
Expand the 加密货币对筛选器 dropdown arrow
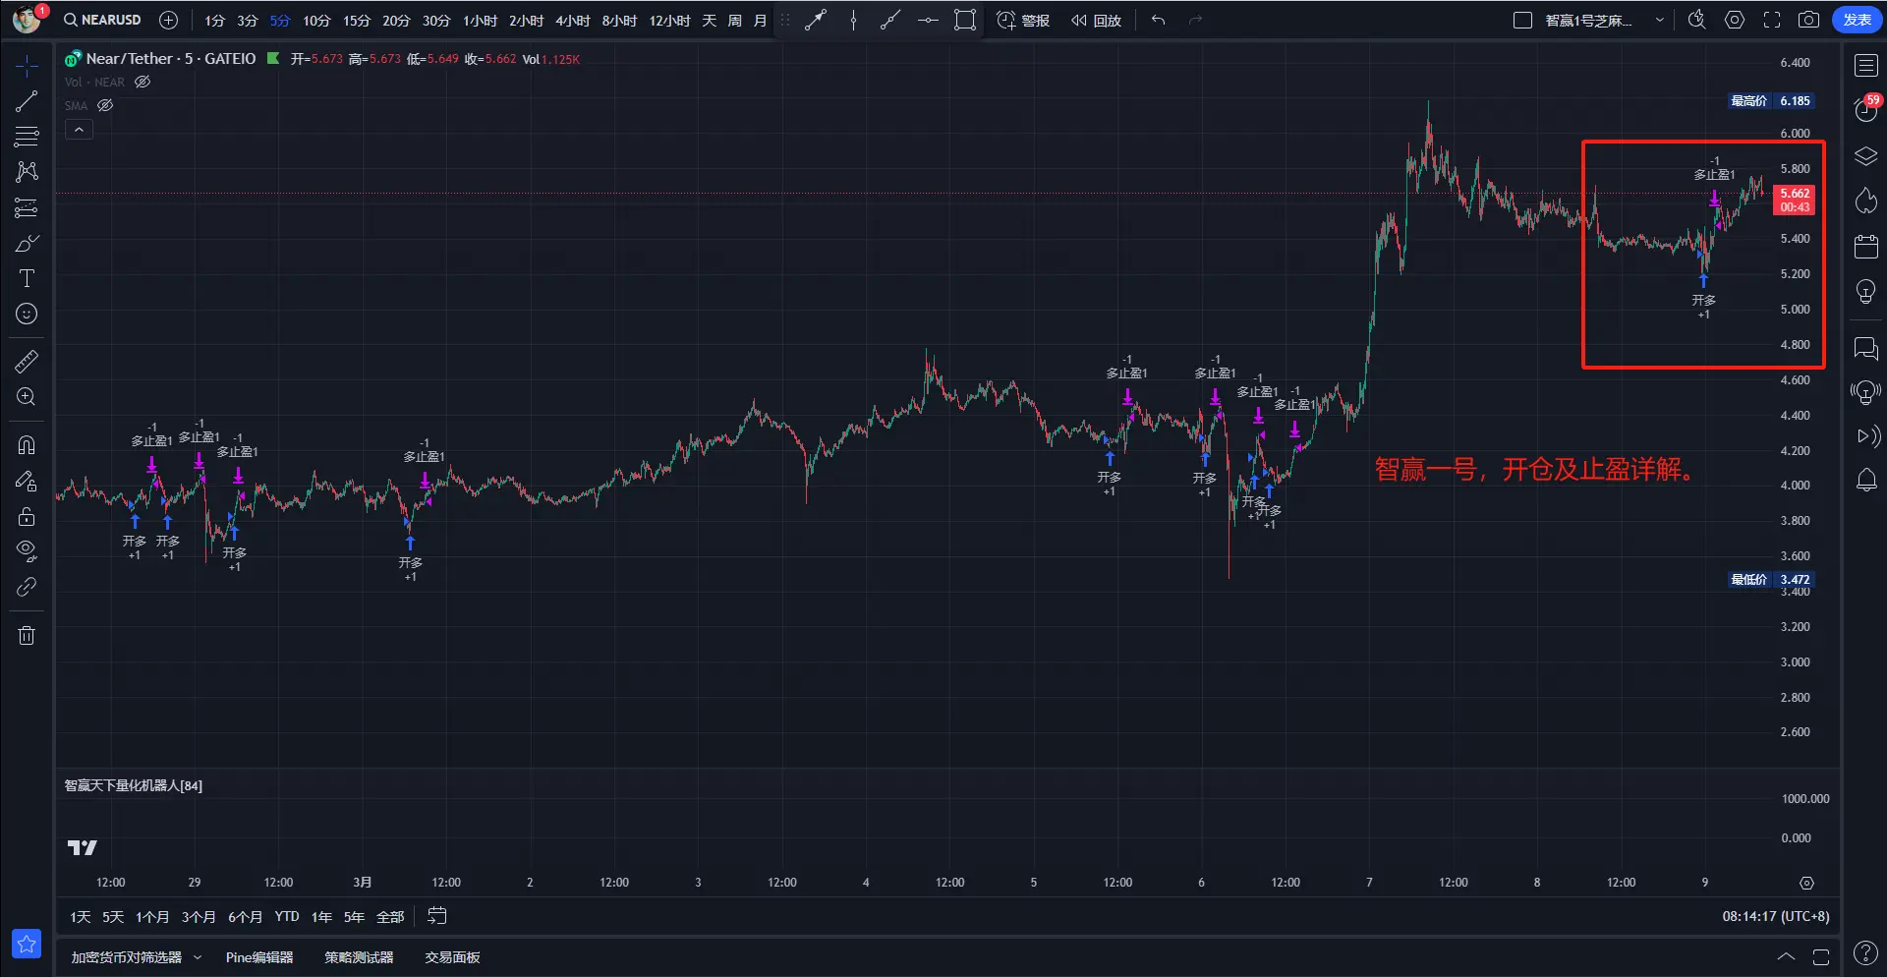pos(198,956)
